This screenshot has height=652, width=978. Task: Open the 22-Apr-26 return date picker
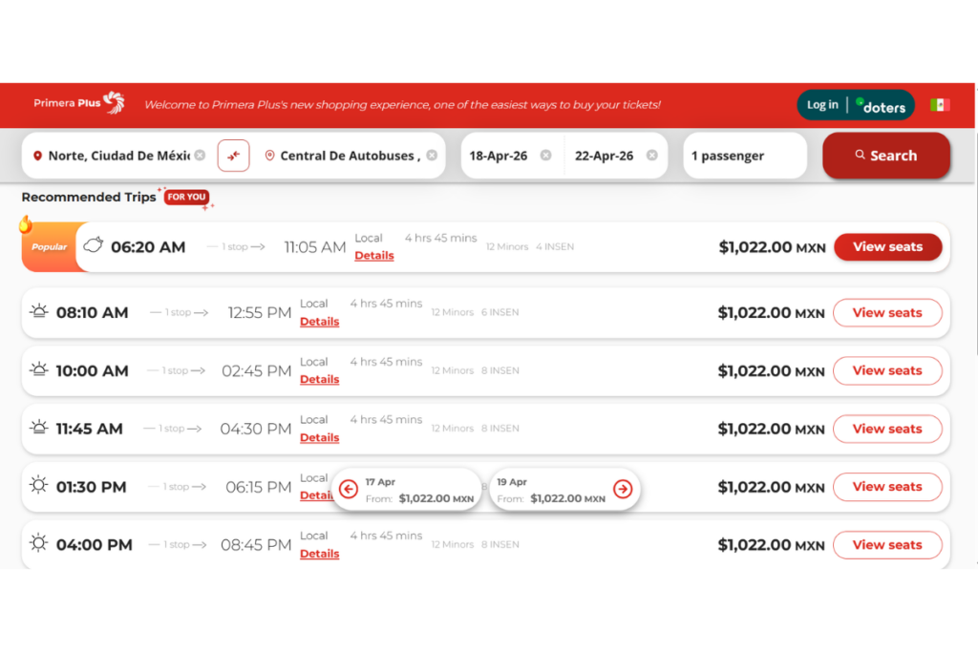click(604, 156)
